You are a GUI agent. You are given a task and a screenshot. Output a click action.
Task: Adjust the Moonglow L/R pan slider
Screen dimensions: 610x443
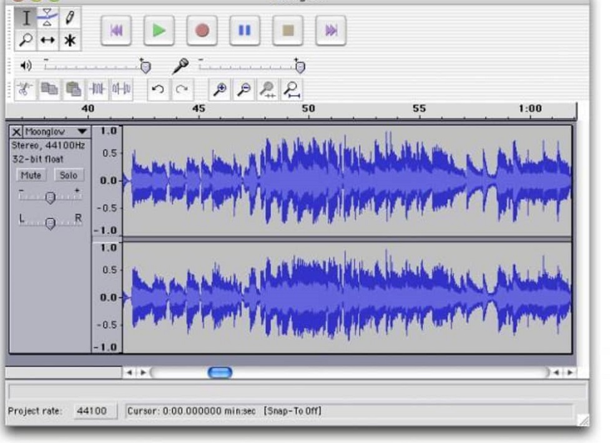[x=50, y=224]
